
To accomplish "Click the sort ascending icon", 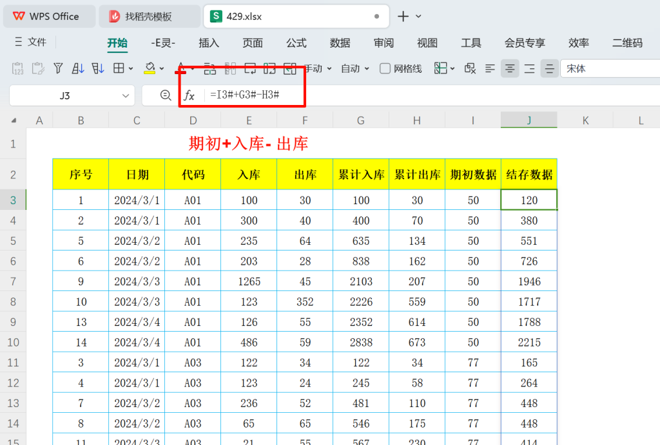I will click(78, 68).
